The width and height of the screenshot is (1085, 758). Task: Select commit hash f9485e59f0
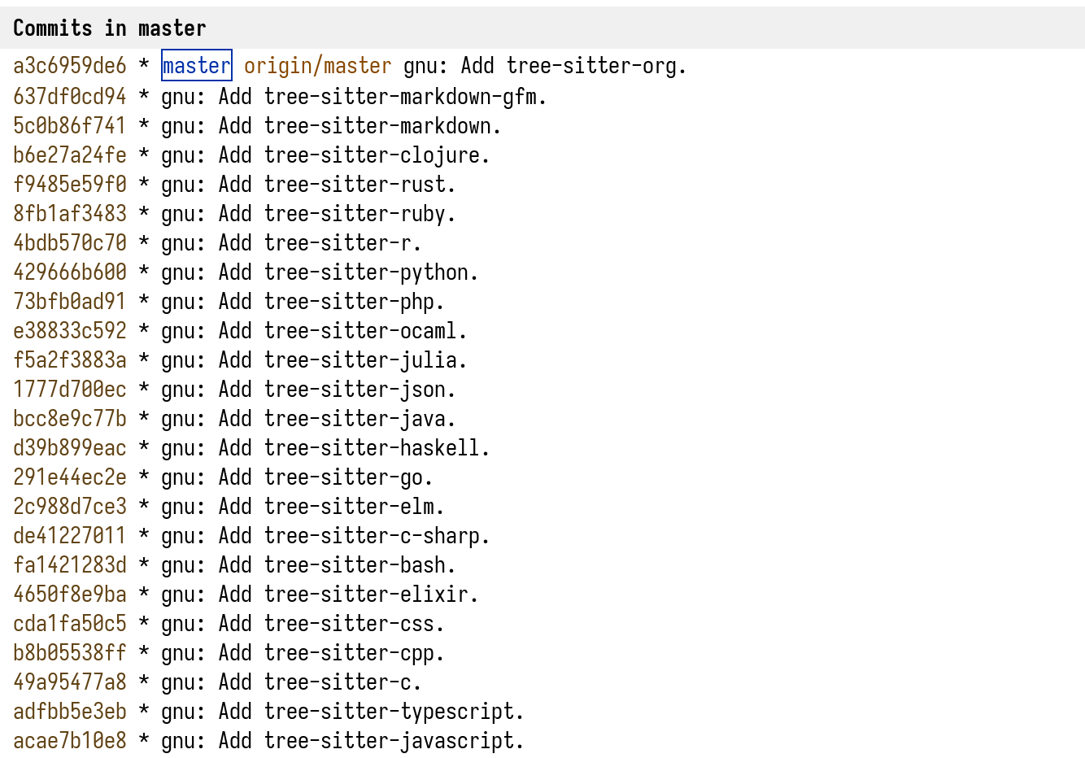pos(70,185)
